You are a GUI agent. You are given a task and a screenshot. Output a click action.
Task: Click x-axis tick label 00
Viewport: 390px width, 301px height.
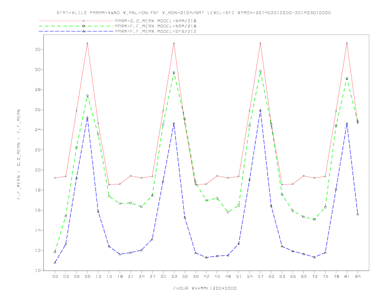point(55,276)
